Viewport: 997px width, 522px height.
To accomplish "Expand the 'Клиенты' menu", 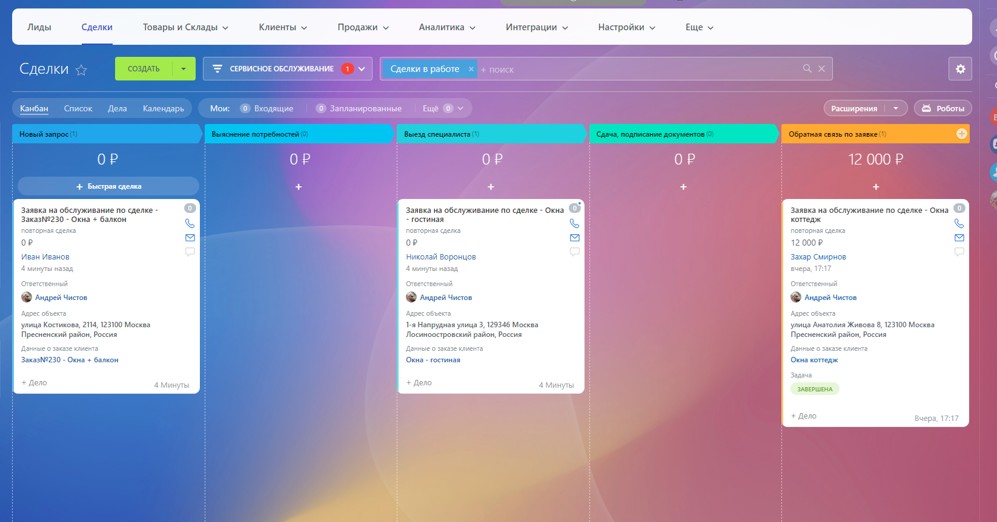I will (x=283, y=27).
